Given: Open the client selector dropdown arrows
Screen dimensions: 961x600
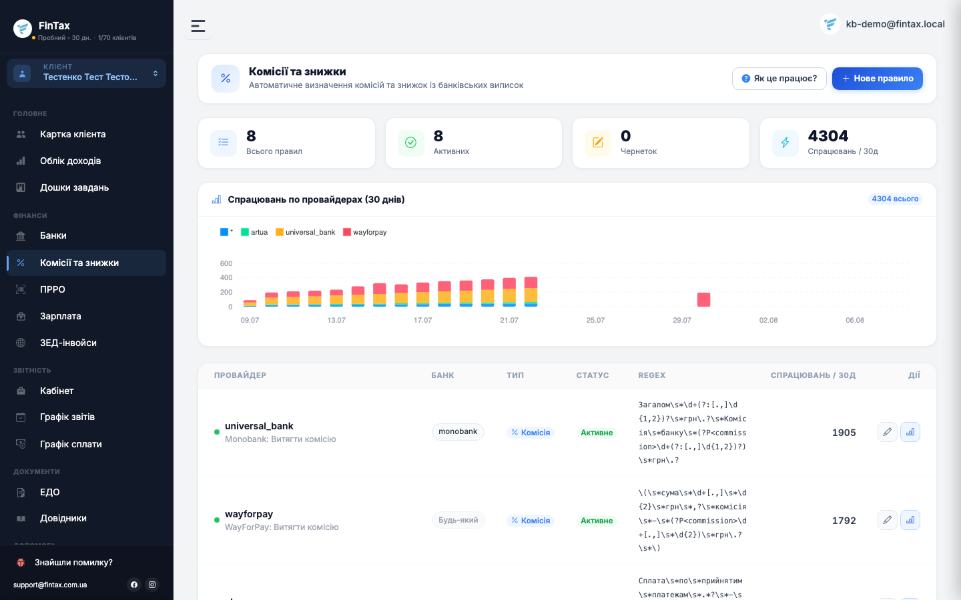Looking at the screenshot, I should 155,73.
